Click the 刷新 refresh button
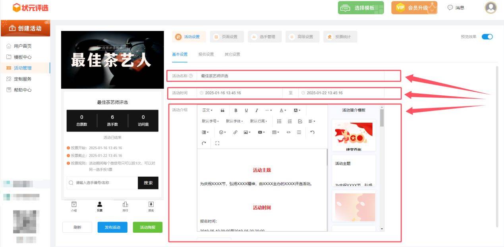The height and width of the screenshot is (247, 504). [77, 227]
